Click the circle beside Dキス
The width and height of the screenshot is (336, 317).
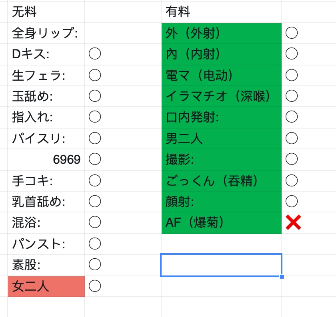coord(95,53)
